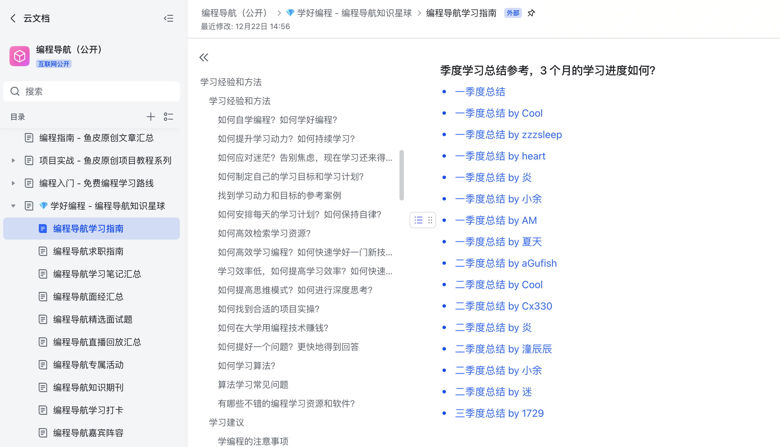
Task: Open 一季度总结 by 夏天 link
Action: [499, 242]
